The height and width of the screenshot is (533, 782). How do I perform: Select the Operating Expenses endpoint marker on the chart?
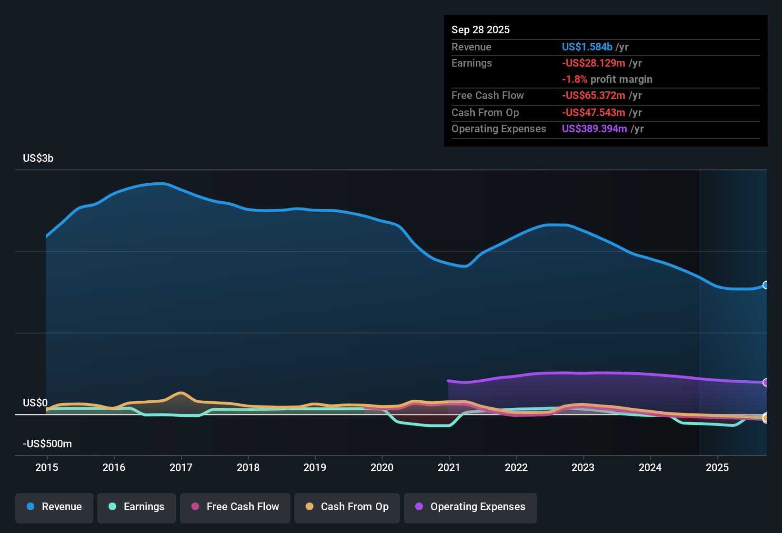(x=766, y=383)
